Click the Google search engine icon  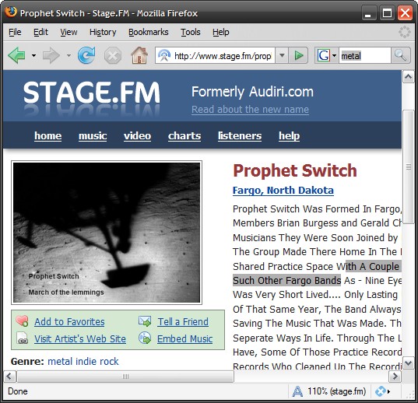324,55
